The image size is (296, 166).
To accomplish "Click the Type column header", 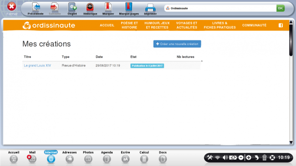I will [66, 57].
